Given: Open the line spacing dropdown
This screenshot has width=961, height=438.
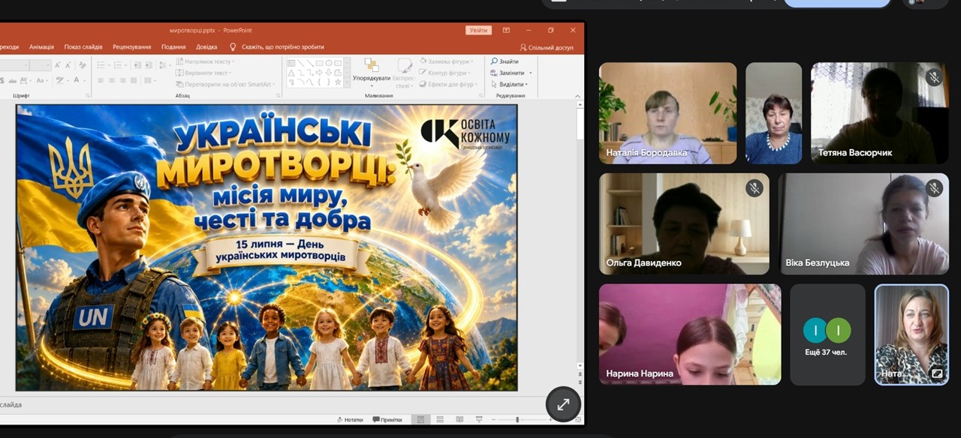Looking at the screenshot, I should tap(170, 64).
